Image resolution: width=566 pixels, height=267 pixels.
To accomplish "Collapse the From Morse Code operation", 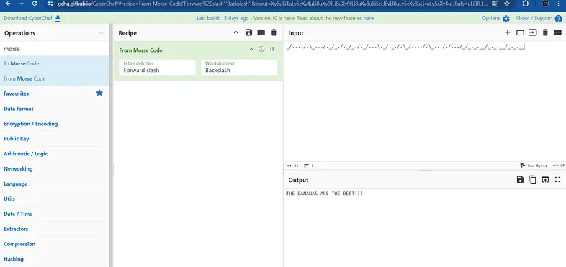I will tap(251, 49).
